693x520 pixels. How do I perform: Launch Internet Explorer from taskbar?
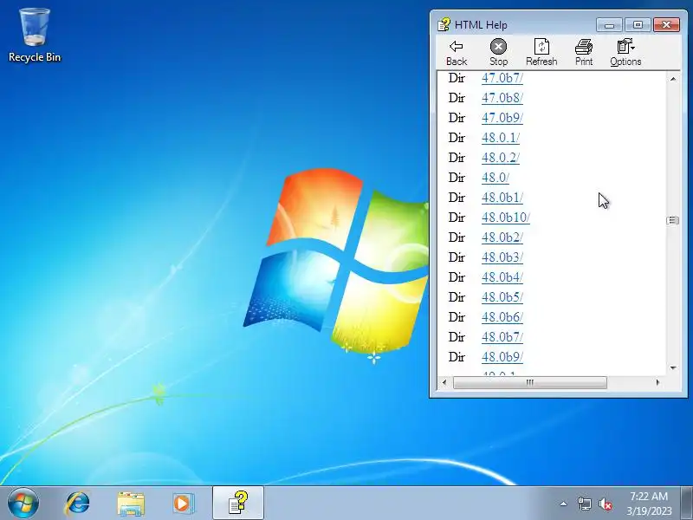[77, 504]
